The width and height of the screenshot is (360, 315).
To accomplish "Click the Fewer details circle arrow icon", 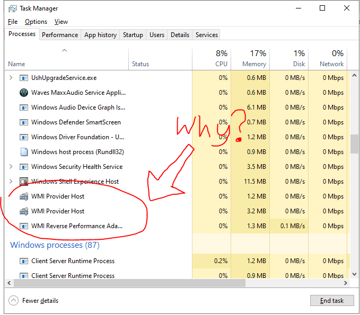I will [13, 301].
